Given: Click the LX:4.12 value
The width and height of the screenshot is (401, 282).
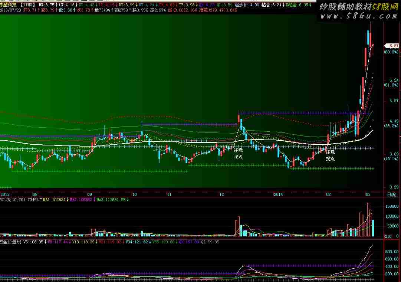Looking at the screenshot, I should (x=66, y=5).
